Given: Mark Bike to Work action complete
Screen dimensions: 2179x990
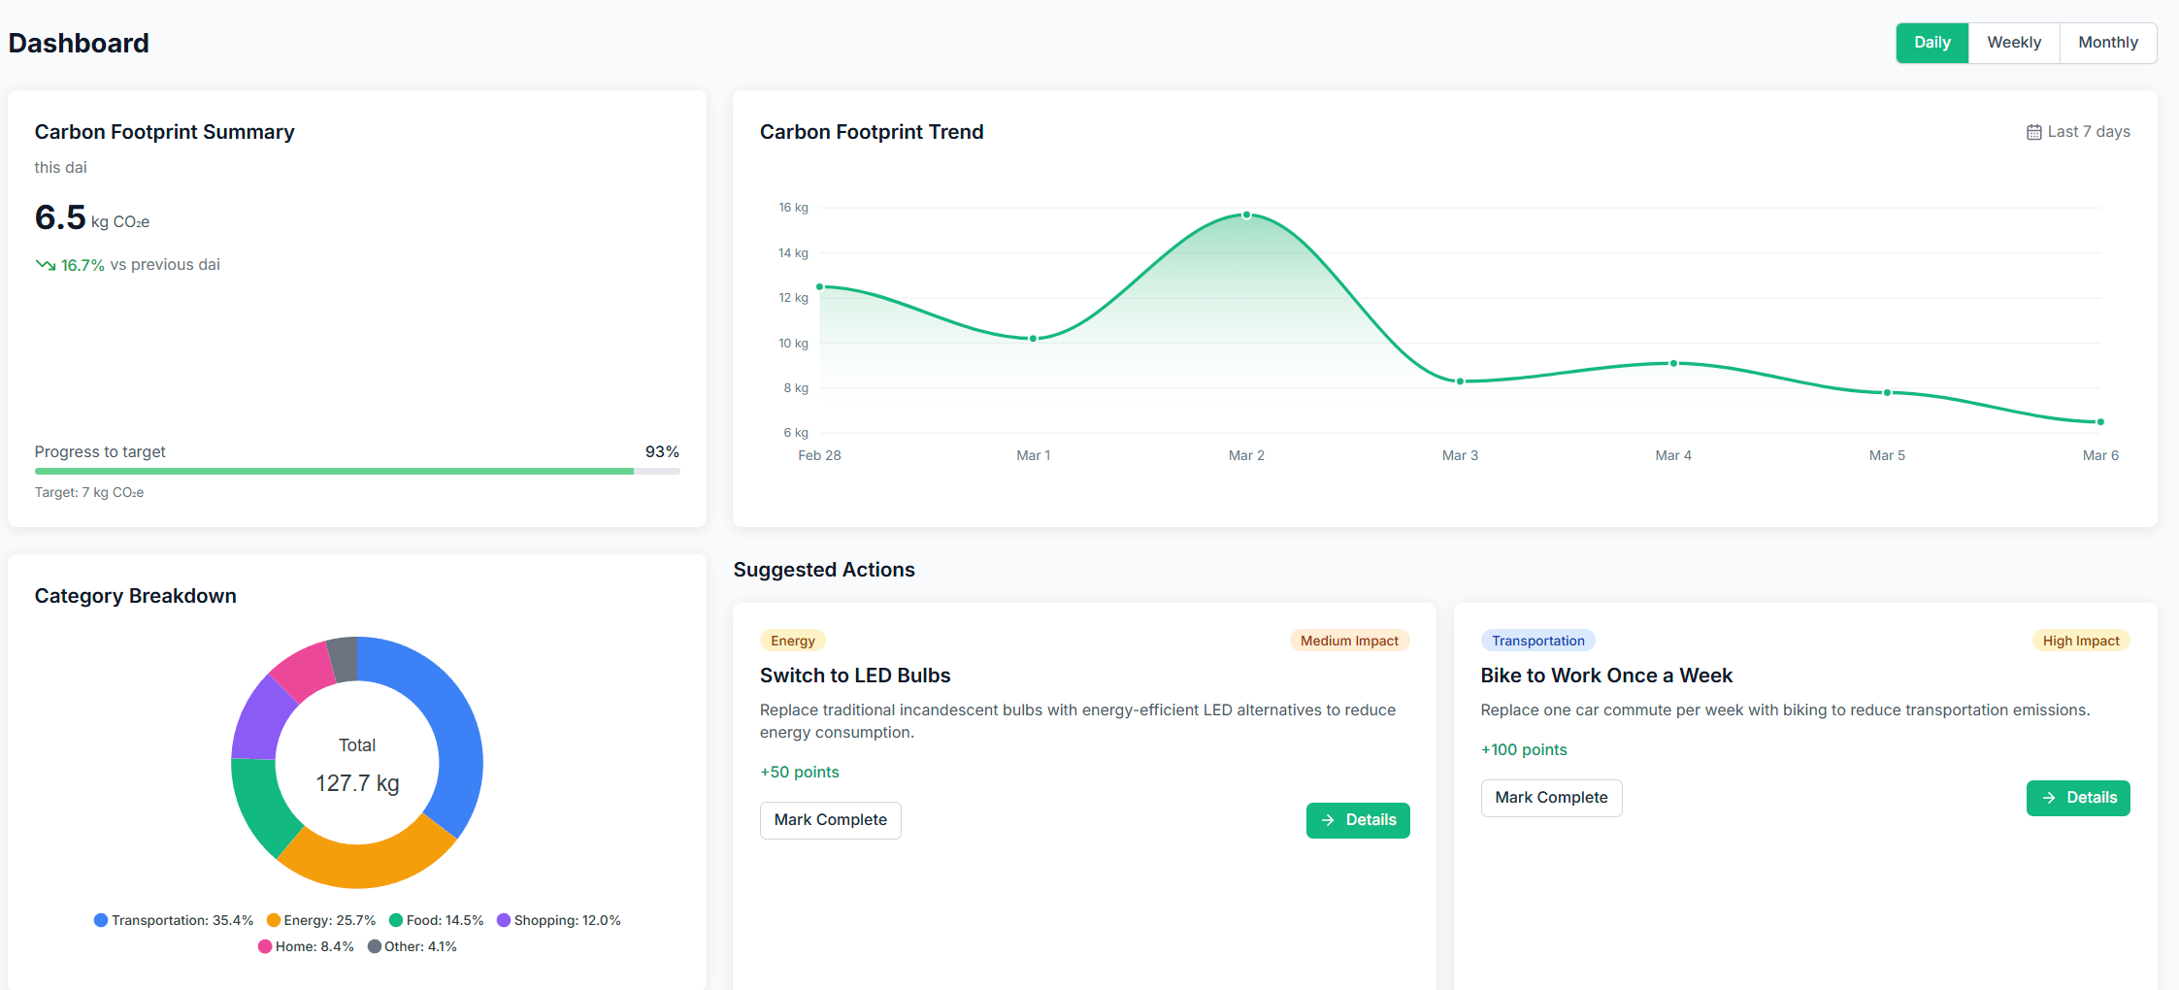Looking at the screenshot, I should coord(1550,798).
